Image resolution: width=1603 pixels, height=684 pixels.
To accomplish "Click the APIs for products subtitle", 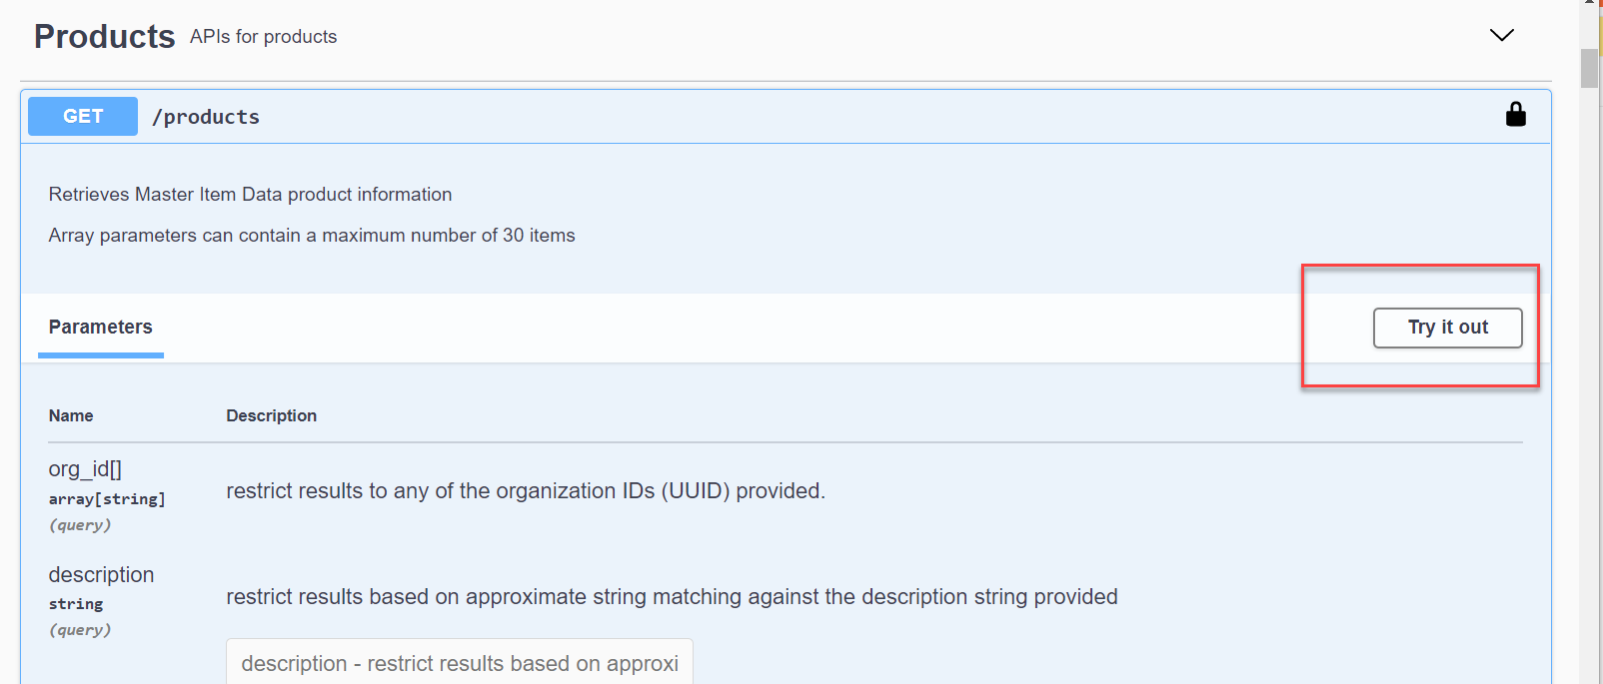I will pyautogui.click(x=264, y=37).
